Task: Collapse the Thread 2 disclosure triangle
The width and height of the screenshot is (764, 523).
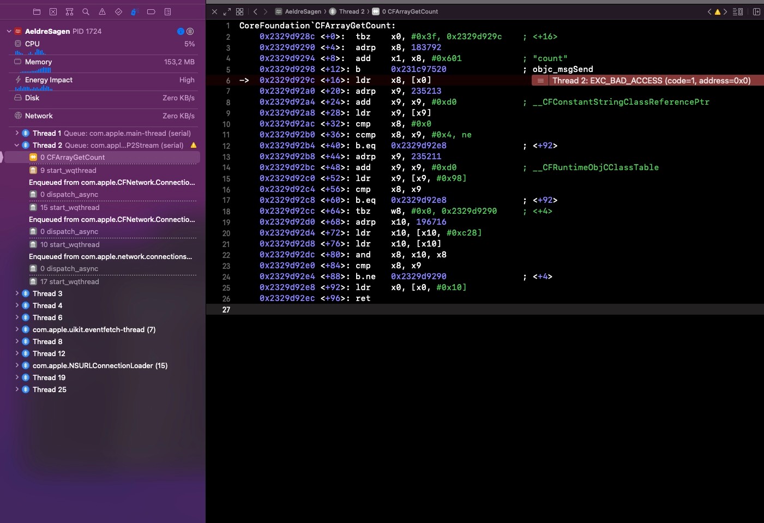Action: [17, 145]
